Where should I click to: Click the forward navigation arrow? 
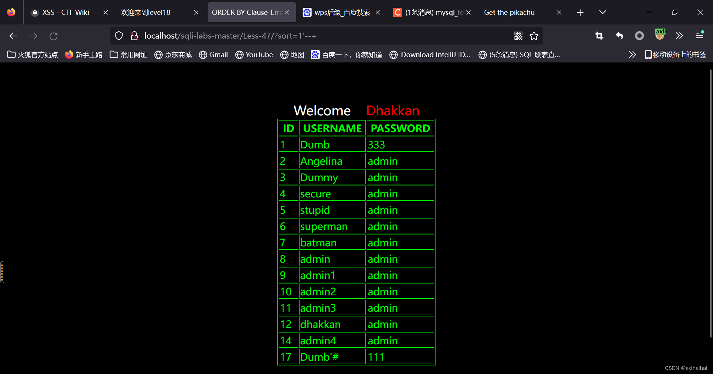point(33,36)
